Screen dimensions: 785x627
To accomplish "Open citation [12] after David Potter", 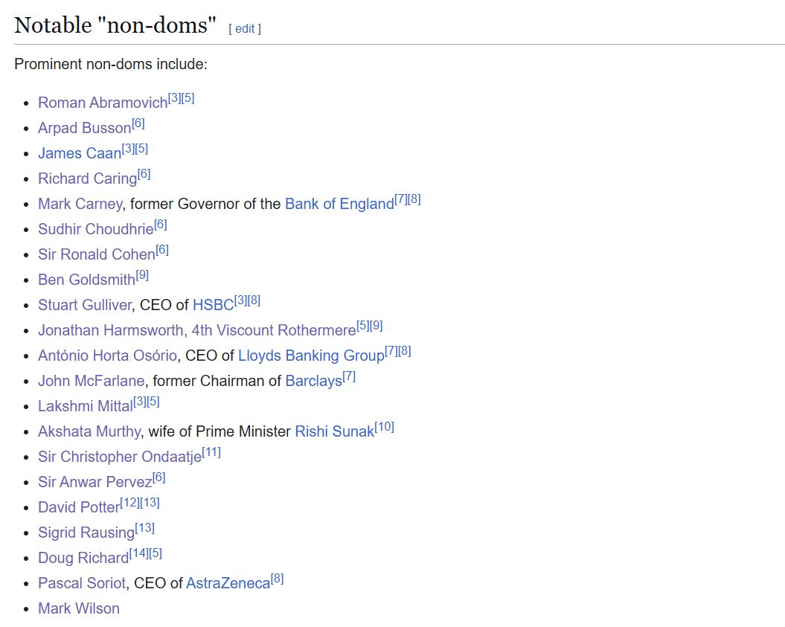I will pos(130,503).
